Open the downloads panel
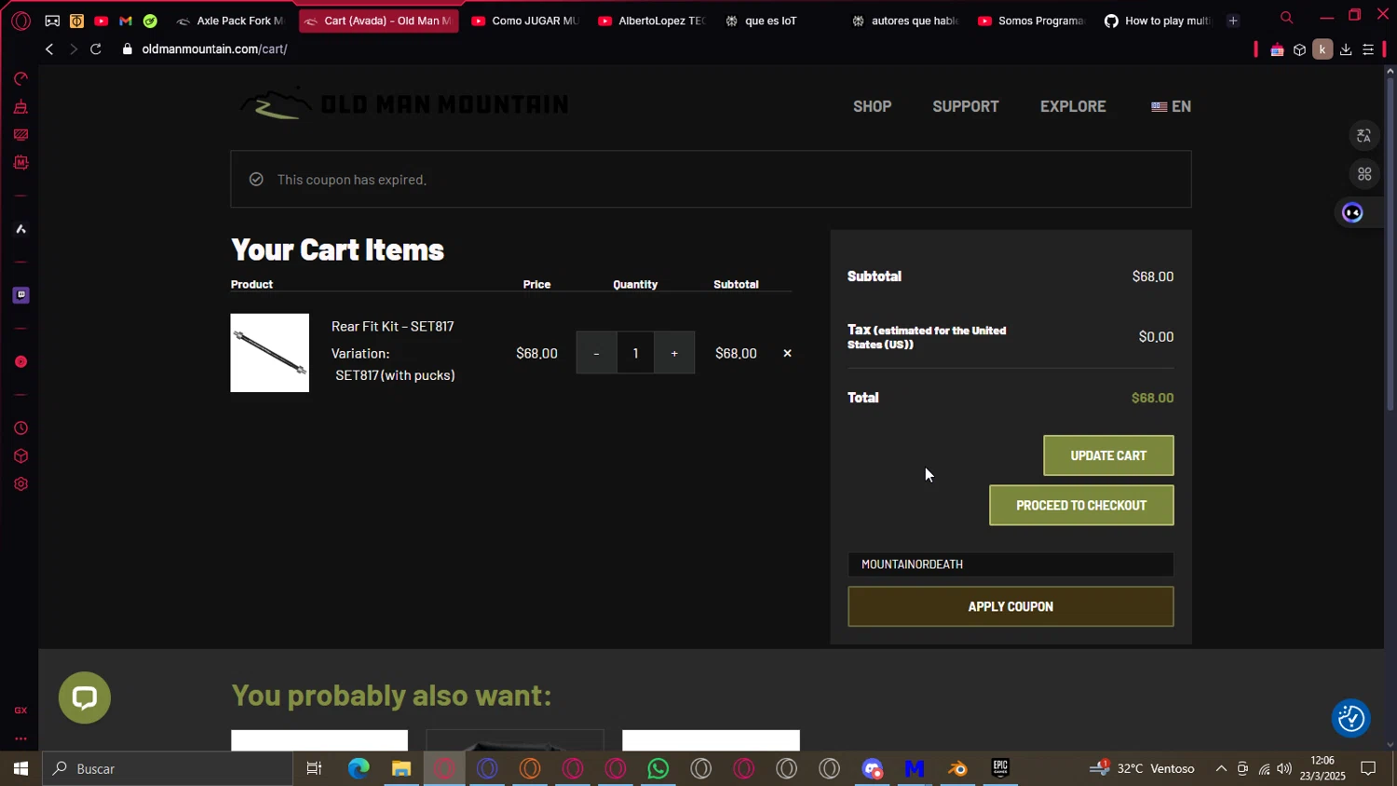Viewport: 1397px width, 786px height. pyautogui.click(x=1346, y=49)
